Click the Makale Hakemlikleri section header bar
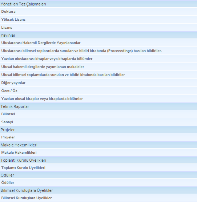The image size is (197, 202). click(x=98, y=145)
